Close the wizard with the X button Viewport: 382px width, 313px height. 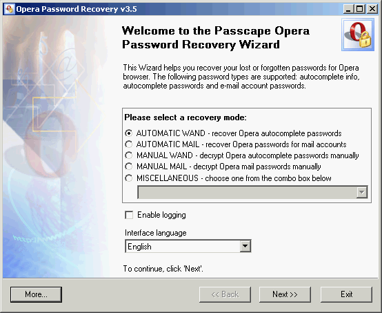click(x=372, y=9)
